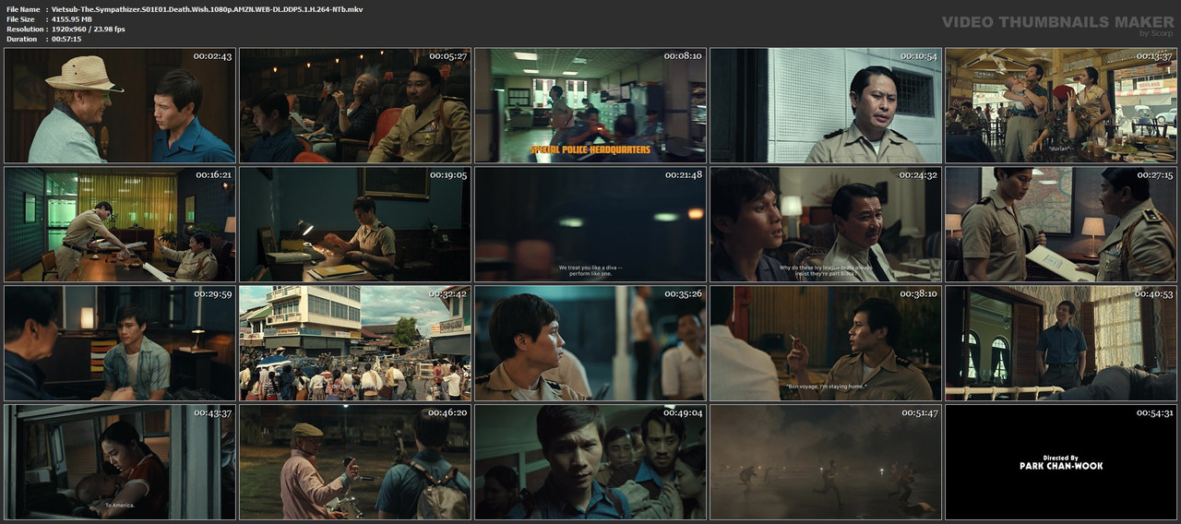Select the thumbnail at 00:02:43
Viewport: 1181px width, 524px height.
click(120, 105)
